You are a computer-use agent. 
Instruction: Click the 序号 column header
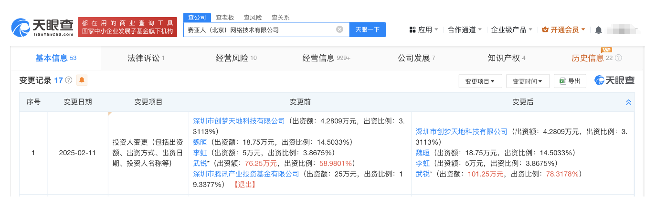(33, 102)
